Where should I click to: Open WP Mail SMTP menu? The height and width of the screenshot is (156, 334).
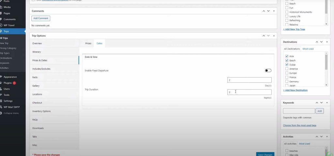coord(11,107)
